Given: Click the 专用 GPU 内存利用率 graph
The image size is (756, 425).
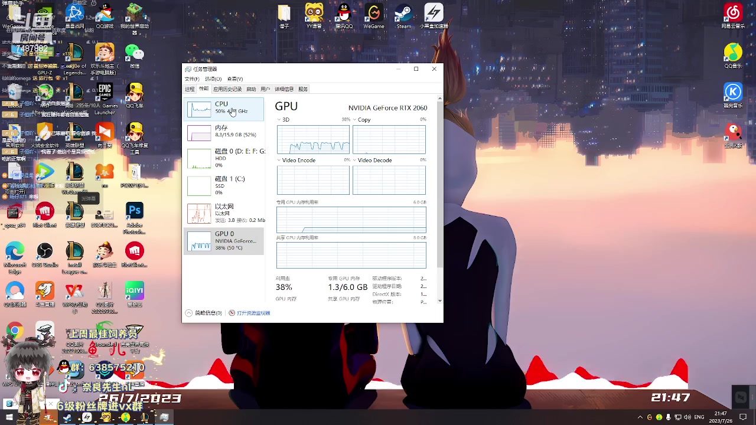Looking at the screenshot, I should [351, 219].
